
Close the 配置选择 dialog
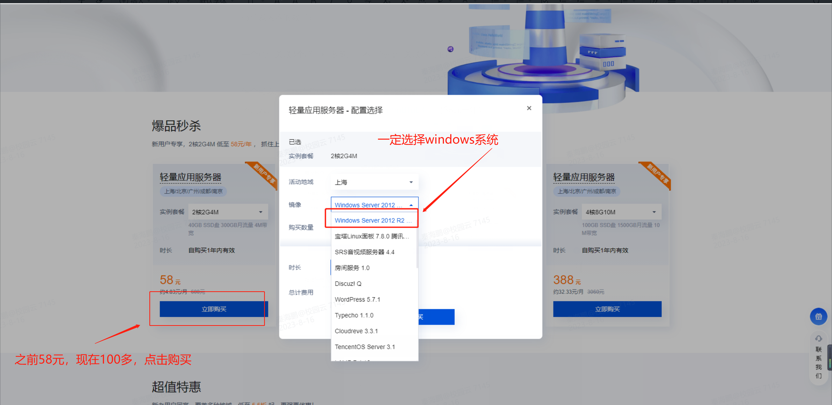pos(529,108)
